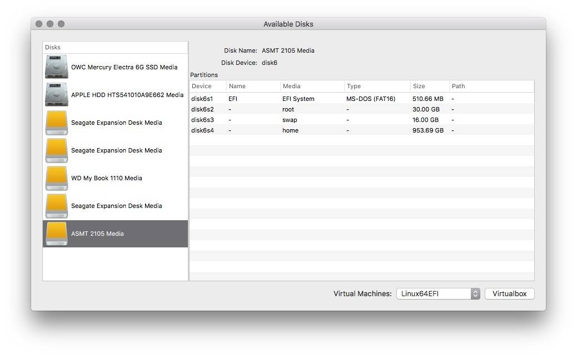Select the disk6s1 partition row

[362, 99]
